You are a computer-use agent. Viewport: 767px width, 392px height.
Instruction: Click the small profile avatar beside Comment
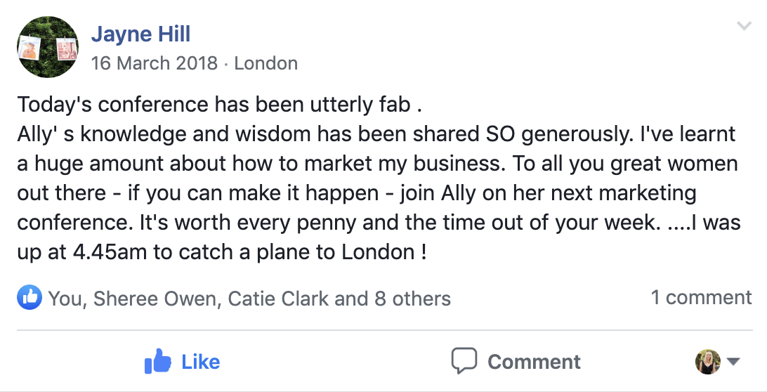(x=707, y=362)
